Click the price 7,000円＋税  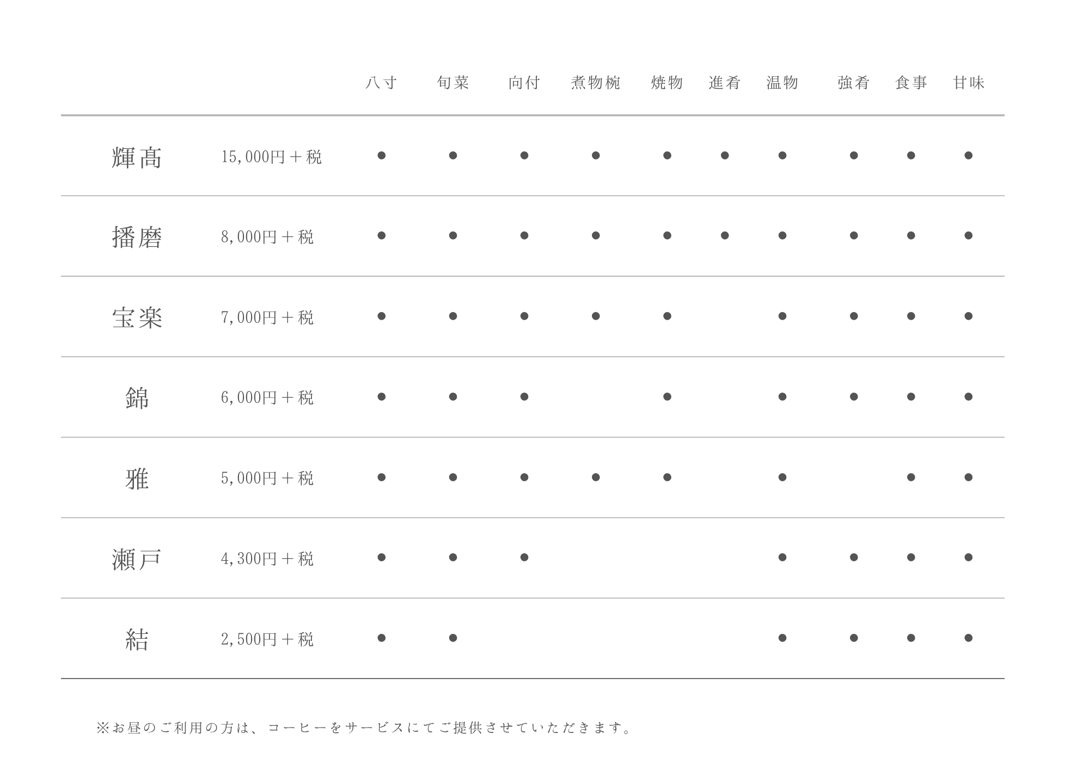tap(267, 317)
